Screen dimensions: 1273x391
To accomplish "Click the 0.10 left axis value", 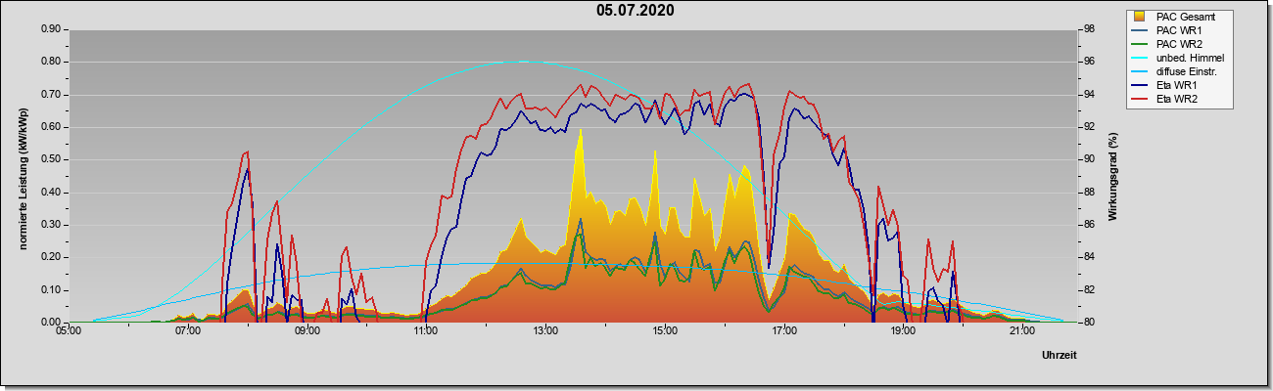I will tap(51, 290).
